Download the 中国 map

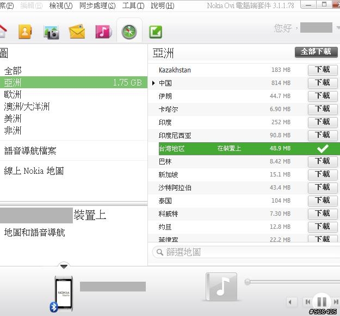pyautogui.click(x=323, y=83)
